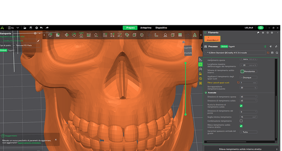The width and height of the screenshot is (282, 151).
Task: Click the home view icon in viewport
Action: [184, 42]
